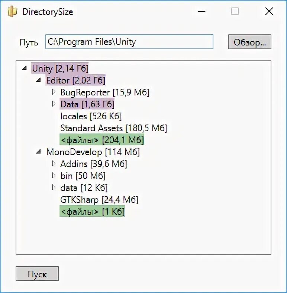Image resolution: width=287 pixels, height=293 pixels.
Task: Expand the BugReporter folder
Action: (x=54, y=92)
